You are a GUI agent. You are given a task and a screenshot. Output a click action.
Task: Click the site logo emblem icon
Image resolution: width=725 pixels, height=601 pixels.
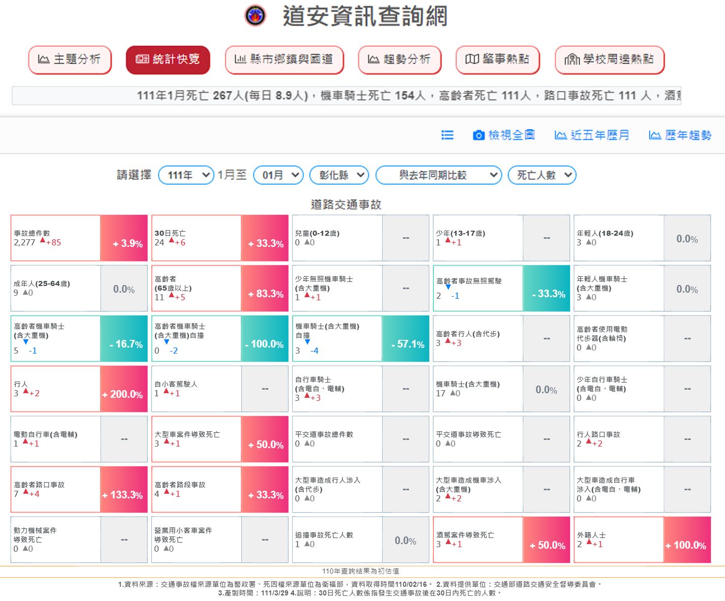pos(255,16)
